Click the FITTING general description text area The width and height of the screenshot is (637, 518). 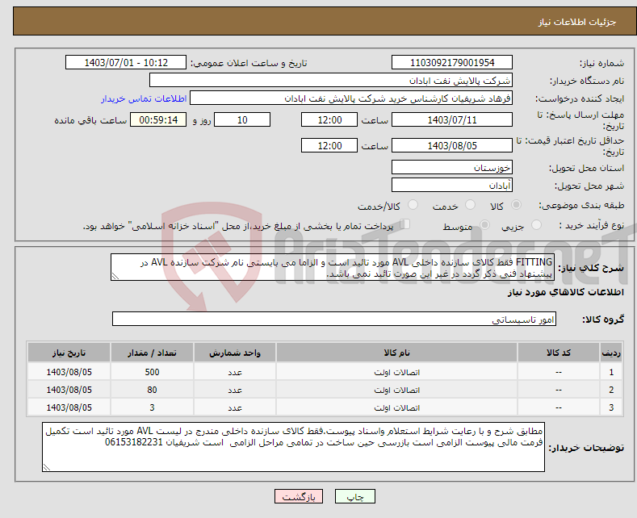click(332, 267)
